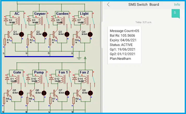
Task: Click the LED next to transistor Q1
Action: coord(21,34)
